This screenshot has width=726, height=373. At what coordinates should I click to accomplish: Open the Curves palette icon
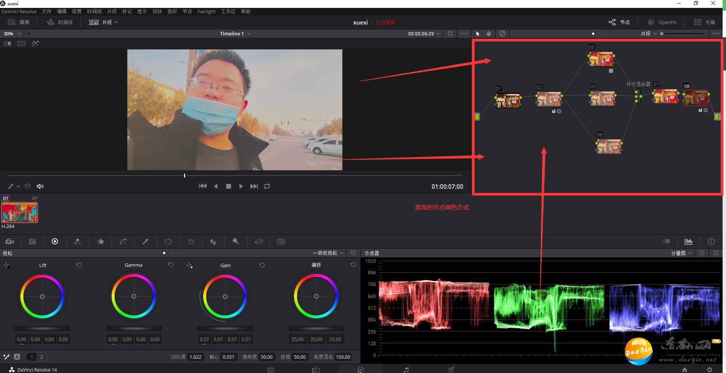pyautogui.click(x=123, y=242)
